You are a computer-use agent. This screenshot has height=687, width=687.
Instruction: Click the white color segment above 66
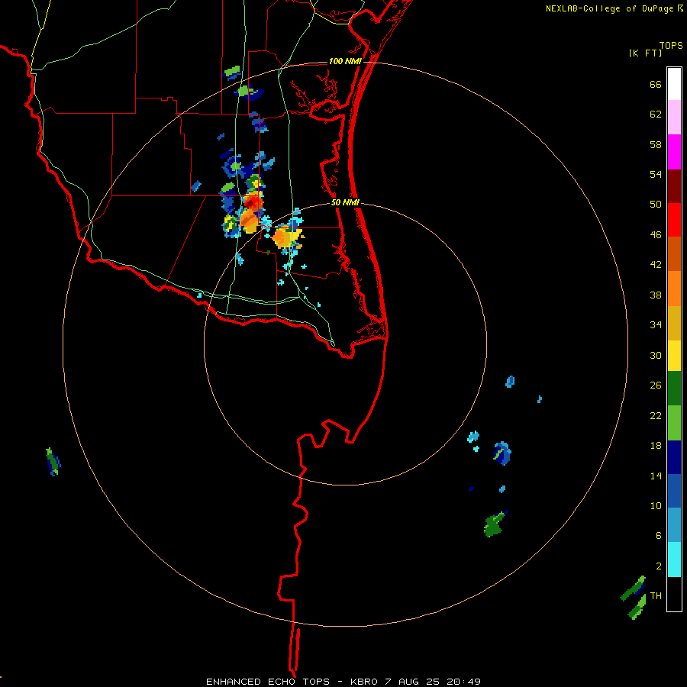[674, 84]
